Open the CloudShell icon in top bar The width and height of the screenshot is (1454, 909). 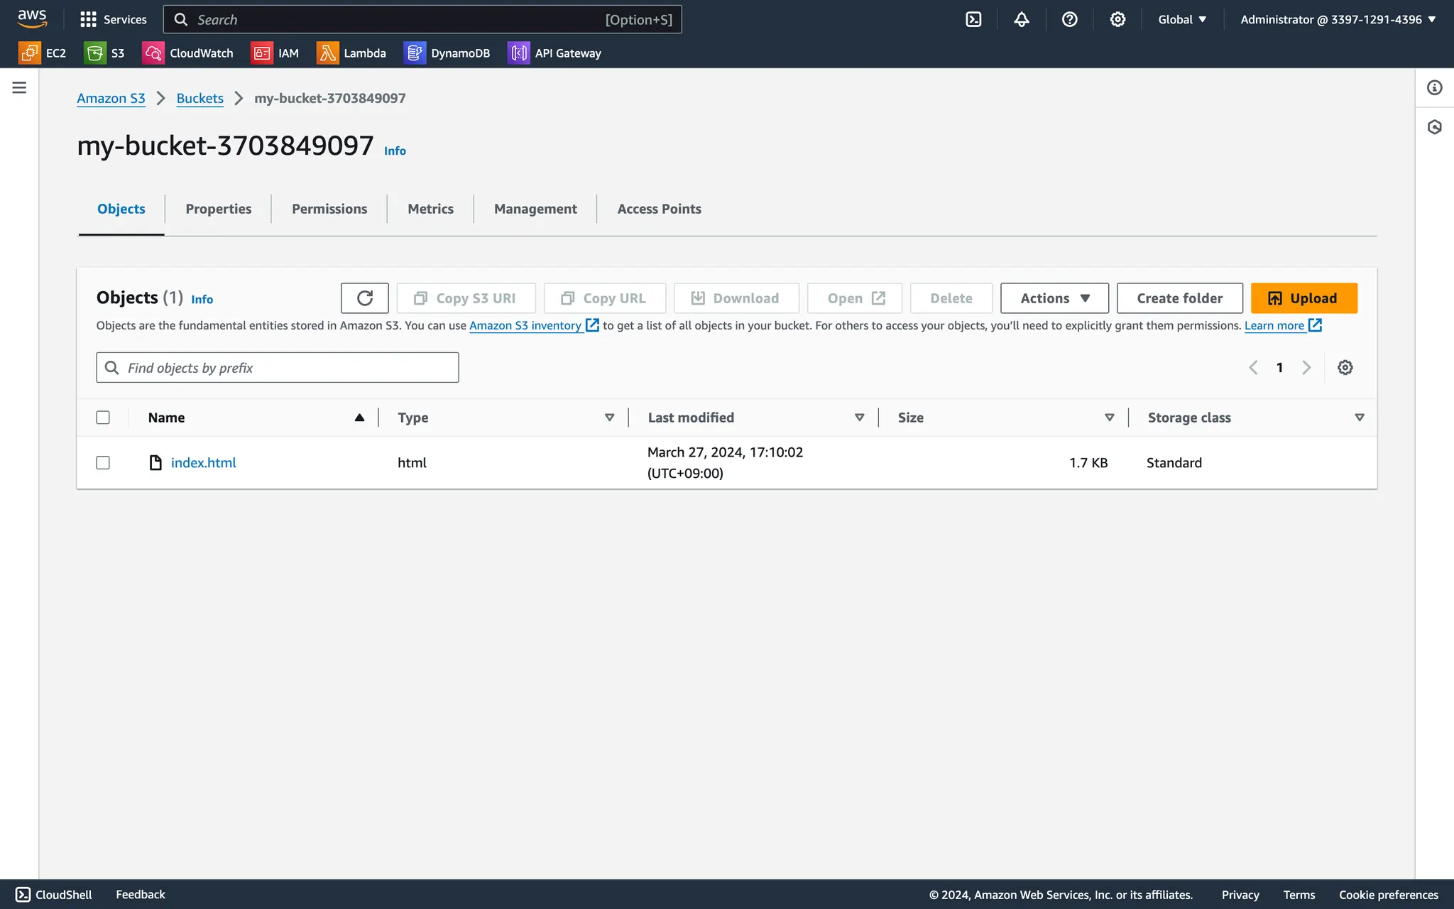(973, 19)
